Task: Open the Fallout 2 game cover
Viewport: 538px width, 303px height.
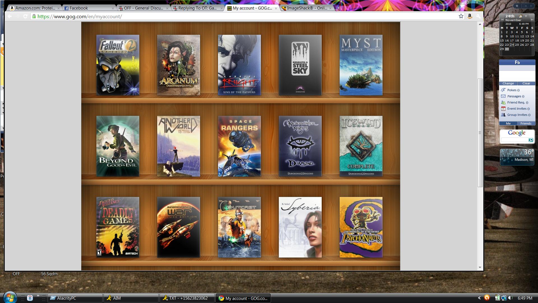Action: (118, 65)
